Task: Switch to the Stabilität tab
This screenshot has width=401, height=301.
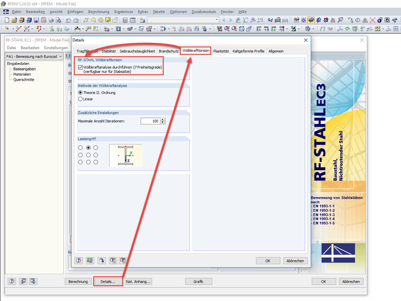Action: [x=109, y=51]
